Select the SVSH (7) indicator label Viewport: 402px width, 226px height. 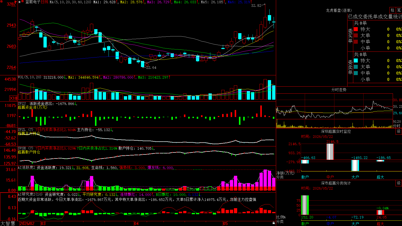click(25, 148)
